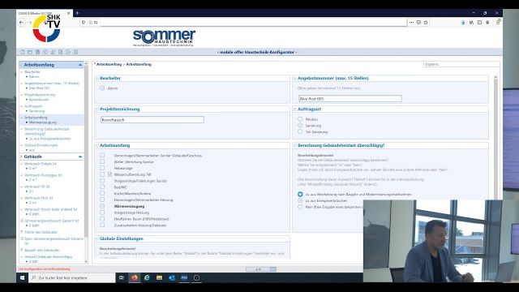Click the save disk icon in app toolbar

38,52
